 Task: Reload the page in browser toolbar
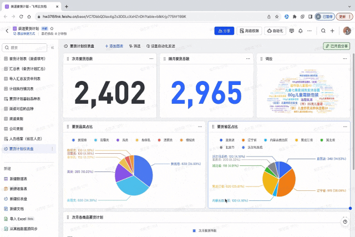[x=21, y=17]
